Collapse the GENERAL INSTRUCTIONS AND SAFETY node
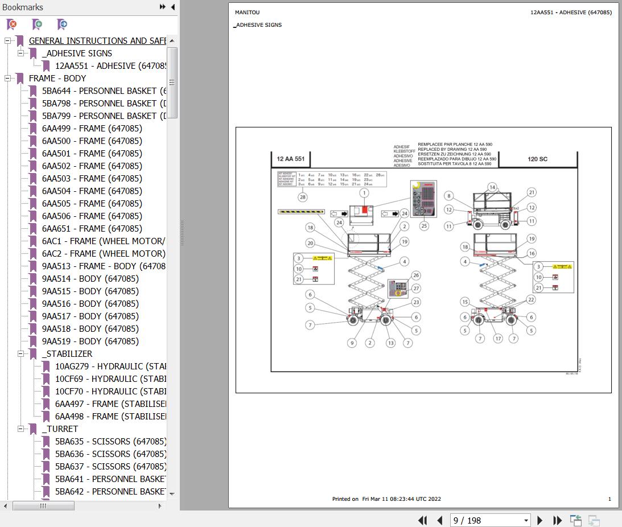Image resolution: width=622 pixels, height=527 pixels. pos(8,41)
